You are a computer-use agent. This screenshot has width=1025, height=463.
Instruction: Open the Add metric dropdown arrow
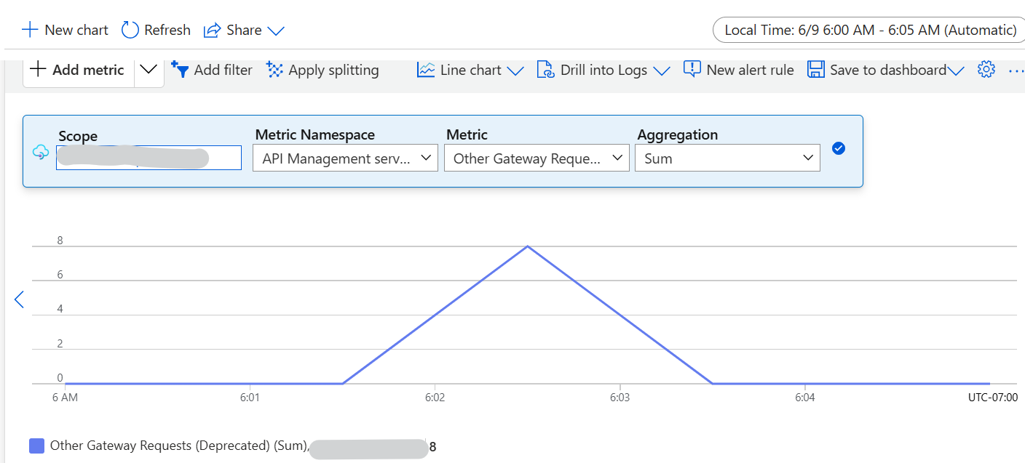tap(147, 69)
